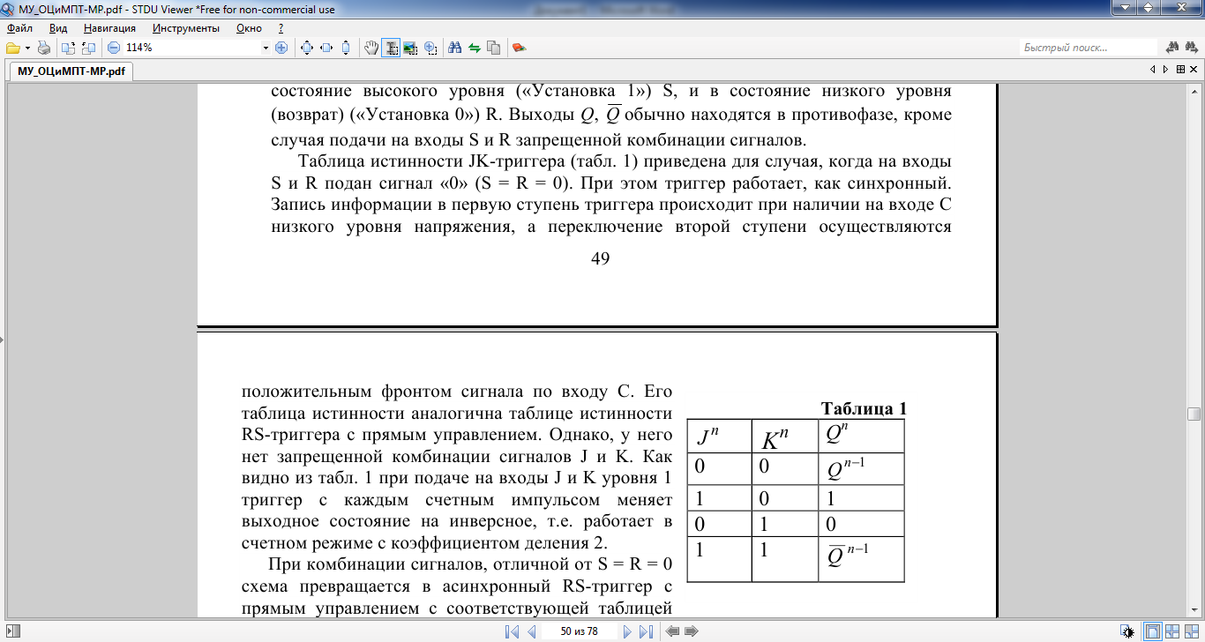The image size is (1205, 642).
Task: Expand the open-file dropdown arrow
Action: pos(27,48)
